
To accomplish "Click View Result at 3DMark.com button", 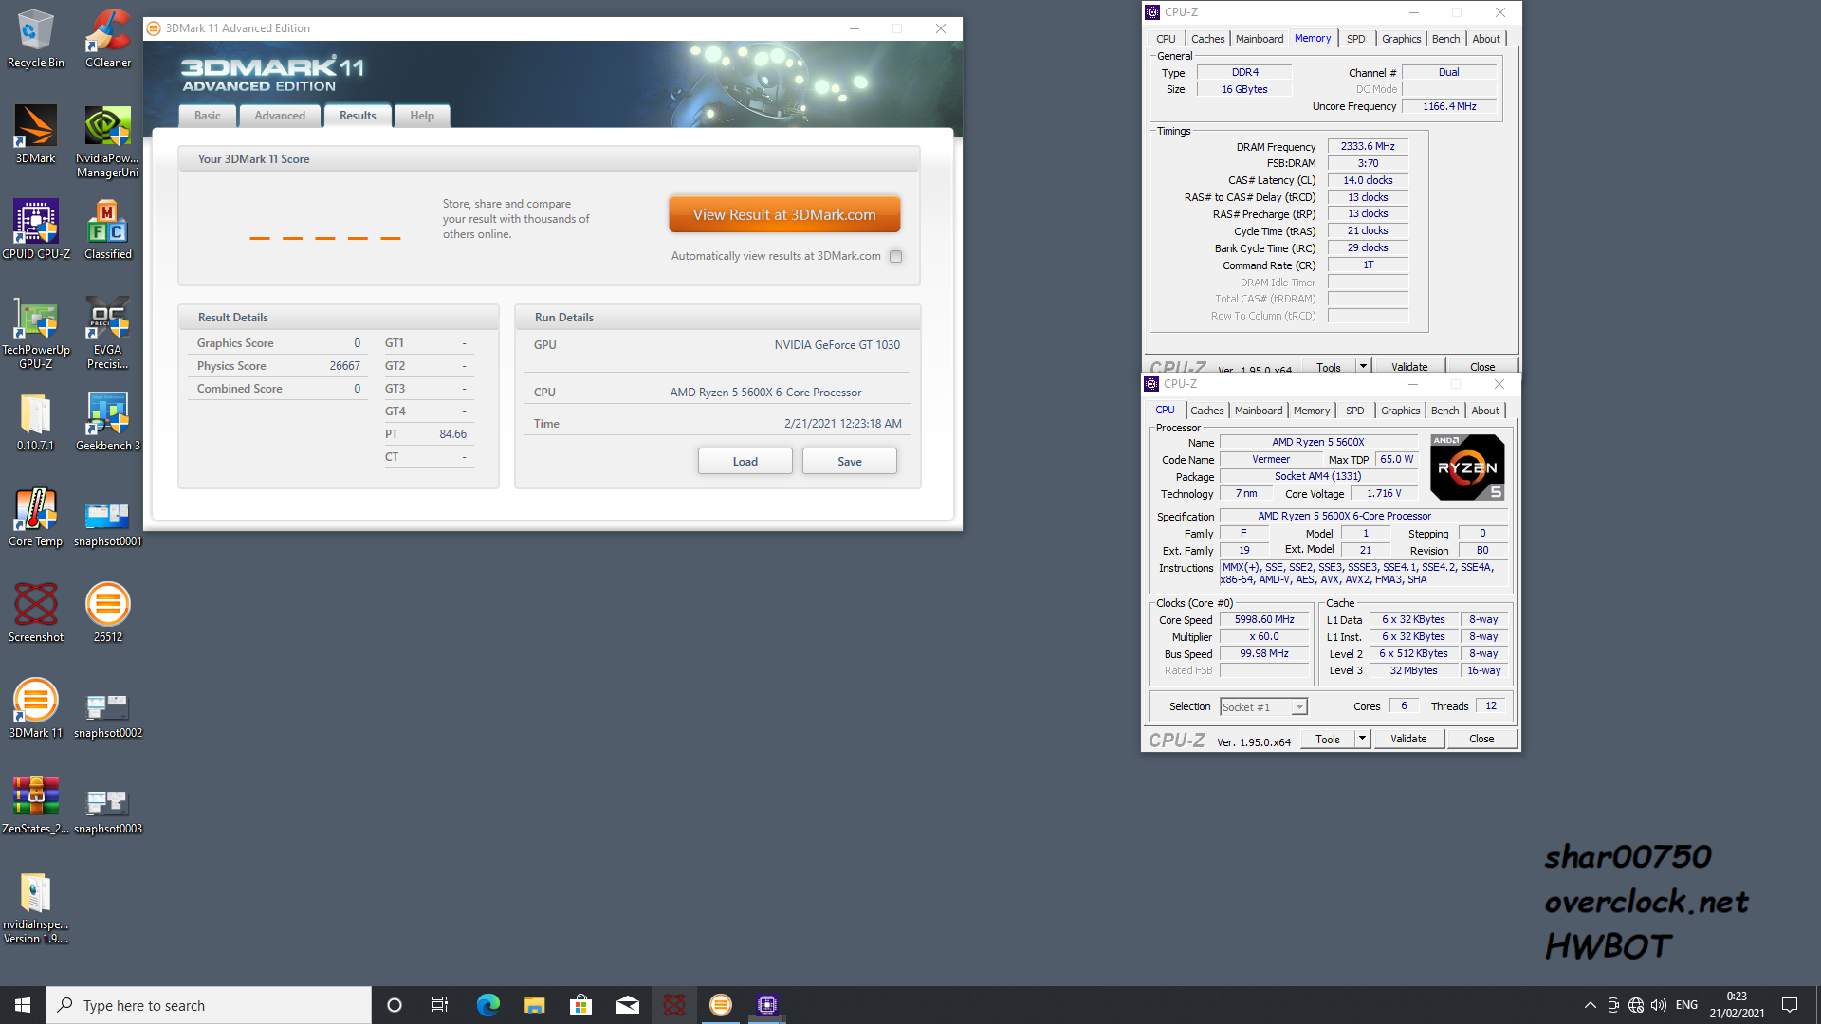I will pos(784,214).
